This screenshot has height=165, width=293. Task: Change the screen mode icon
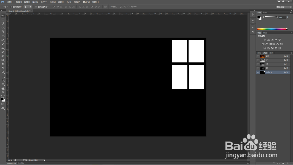click(x=3, y=108)
